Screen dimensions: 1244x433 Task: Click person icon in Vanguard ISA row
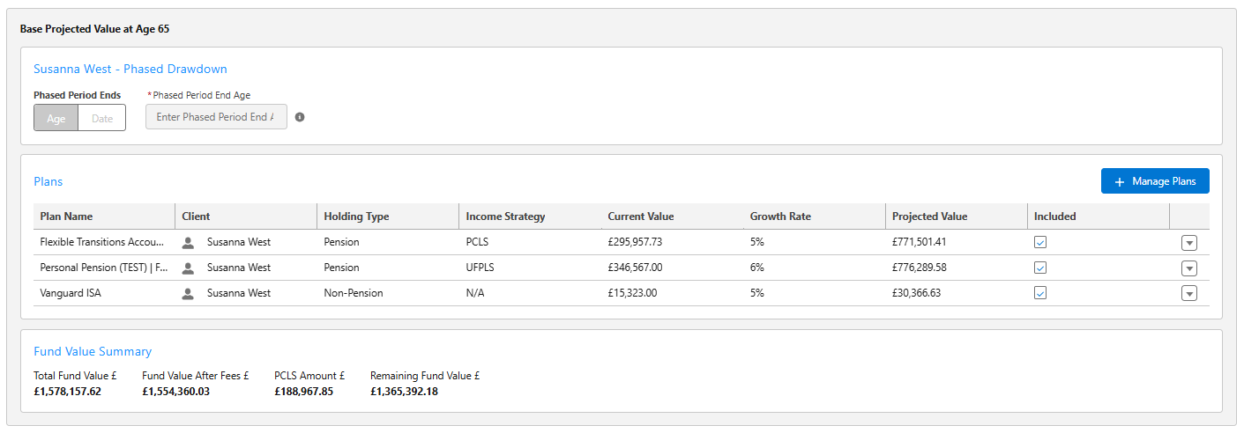pos(188,293)
